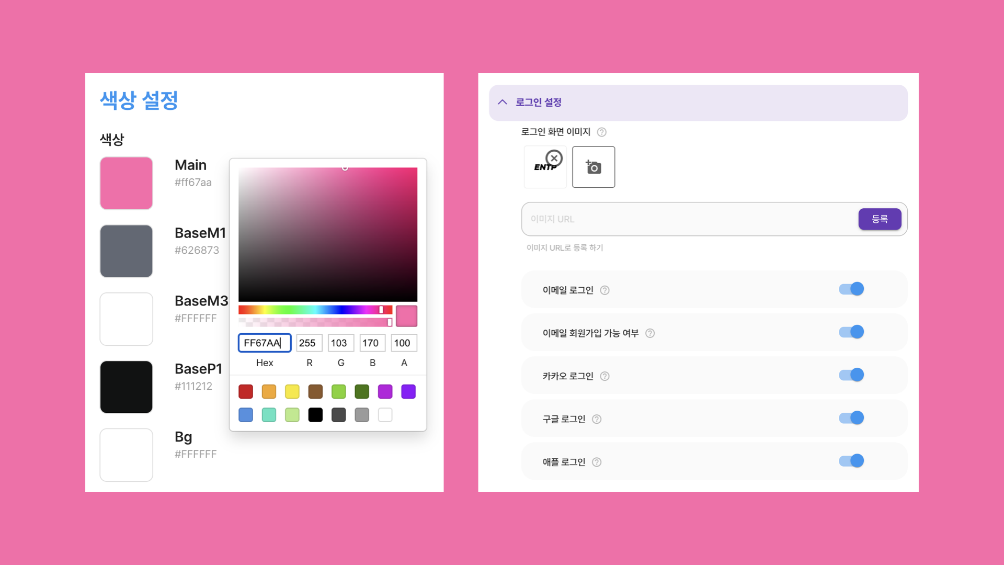Click help icon next to 애플 로그인
Screen dimensions: 1004x565
(597, 462)
